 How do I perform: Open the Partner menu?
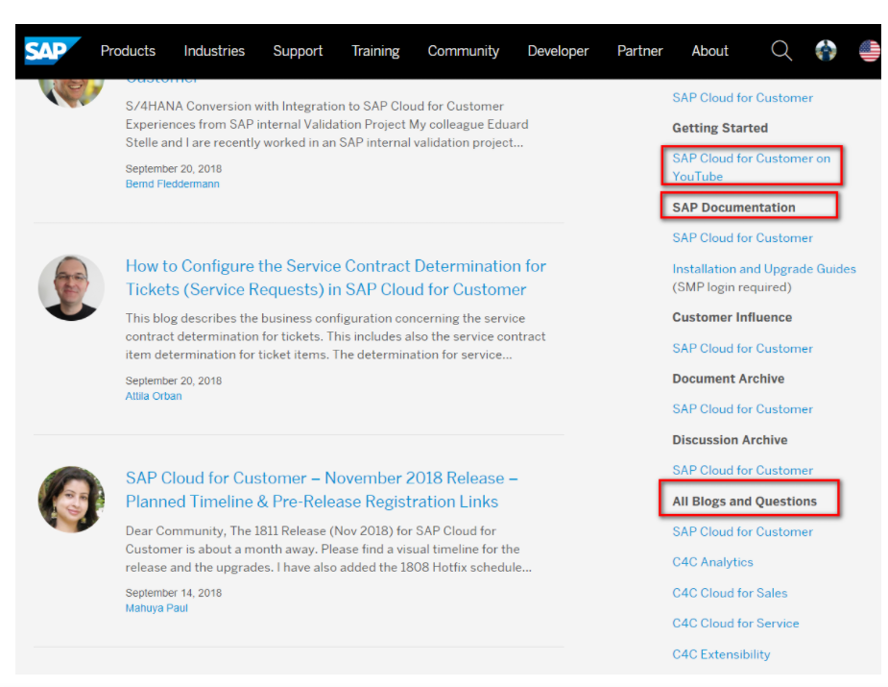(640, 51)
